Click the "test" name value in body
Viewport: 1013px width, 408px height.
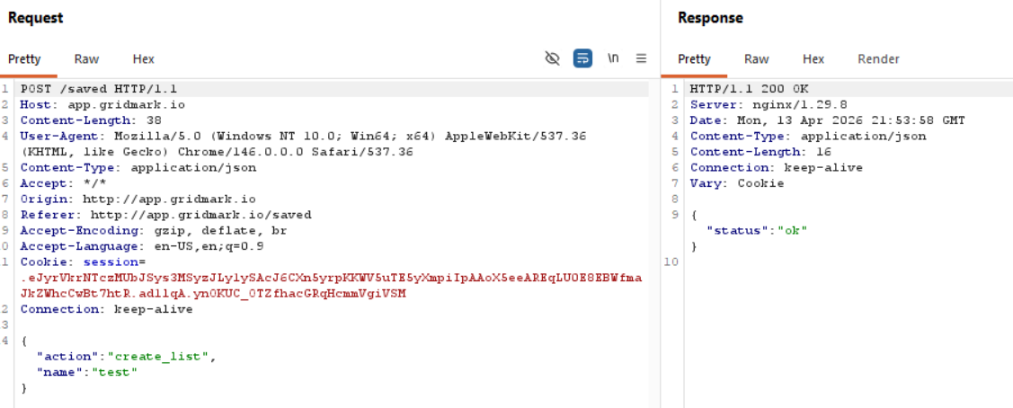pos(111,371)
